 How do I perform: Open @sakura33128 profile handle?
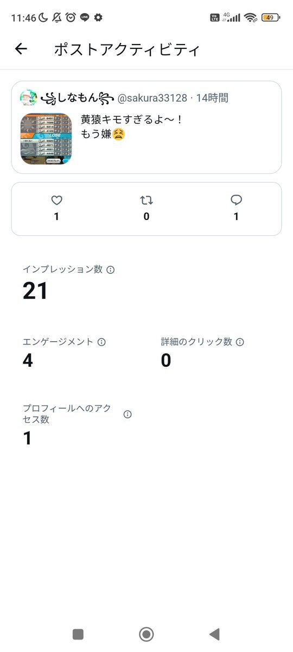(152, 98)
